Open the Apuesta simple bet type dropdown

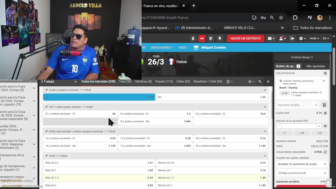click(298, 105)
